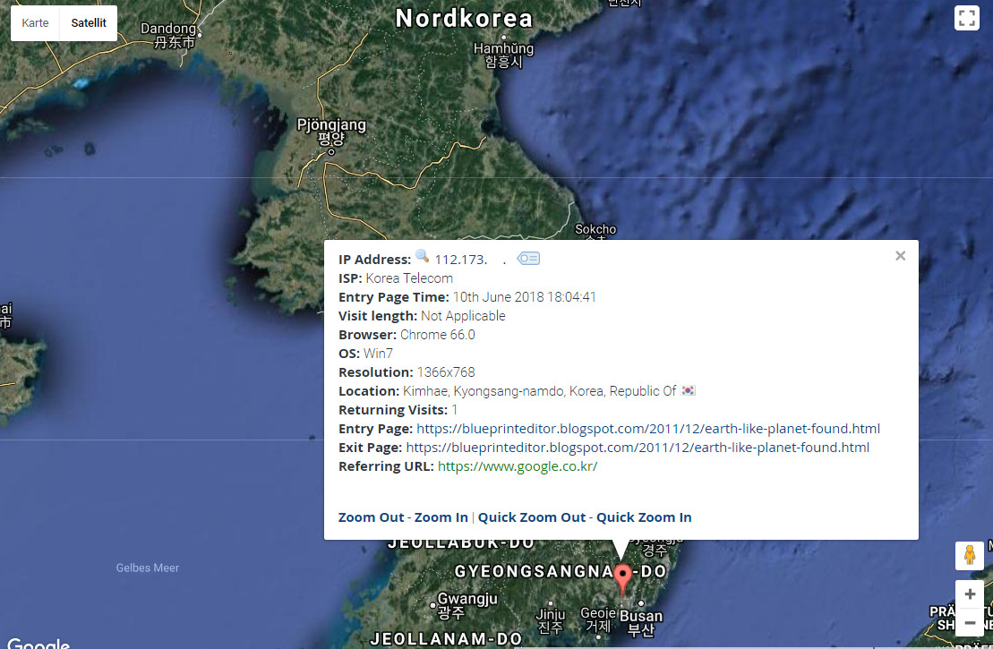This screenshot has height=649, width=993.
Task: Click the Chrome 66.0 browser value
Action: click(438, 335)
